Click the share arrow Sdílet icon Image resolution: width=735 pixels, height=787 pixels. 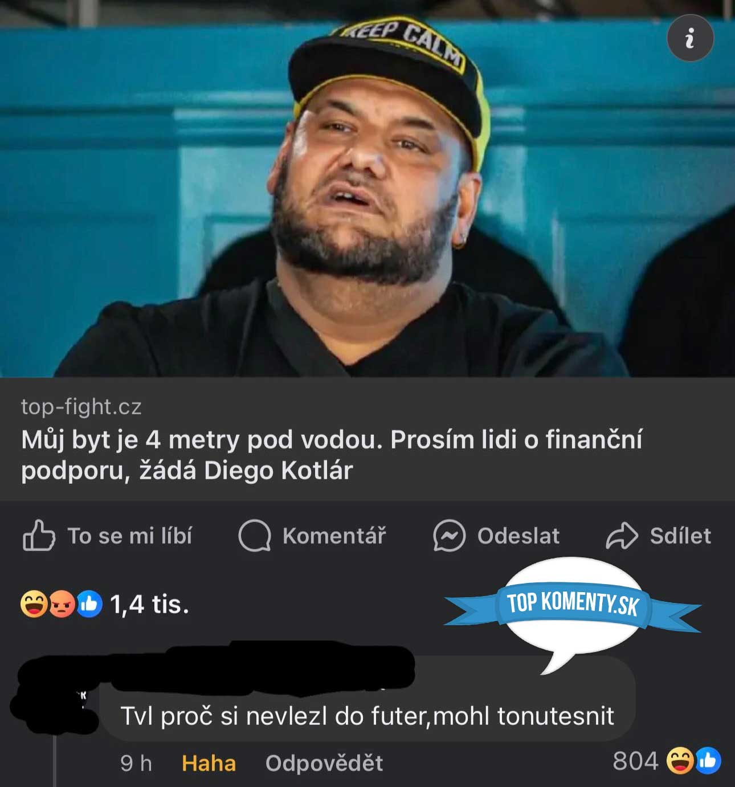pos(622,536)
